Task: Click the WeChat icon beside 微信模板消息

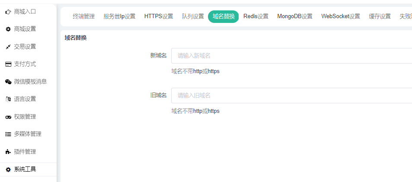Action: click(x=8, y=82)
